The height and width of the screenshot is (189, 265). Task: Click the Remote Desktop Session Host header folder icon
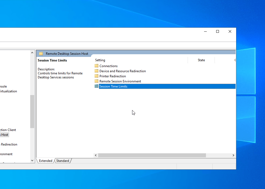[41, 53]
